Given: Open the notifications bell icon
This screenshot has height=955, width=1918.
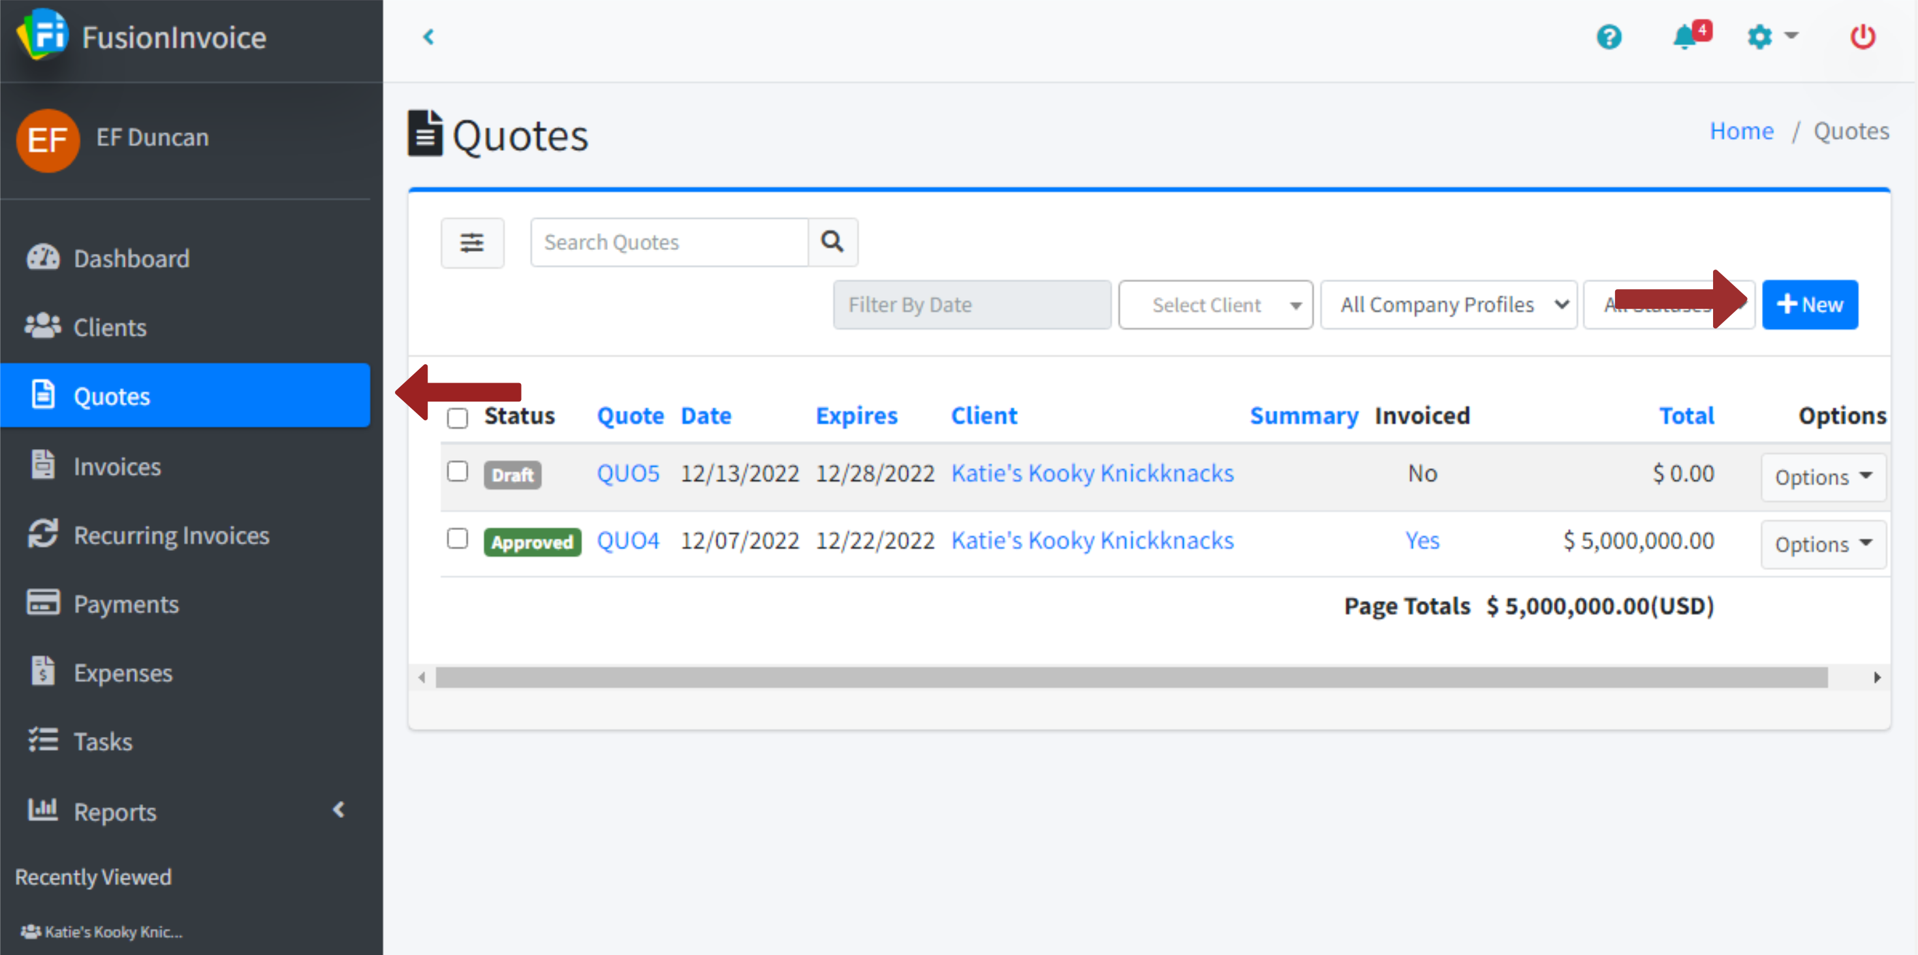Looking at the screenshot, I should 1684,37.
